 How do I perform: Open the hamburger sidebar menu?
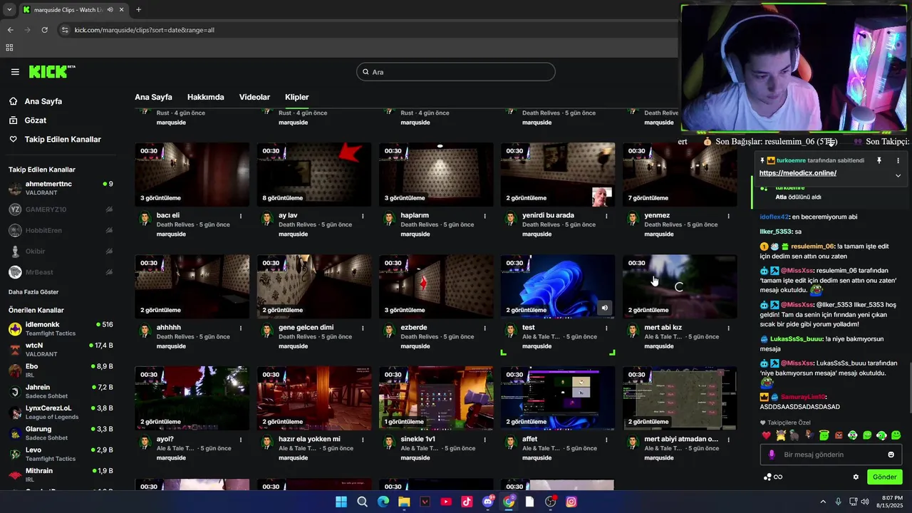click(x=15, y=72)
